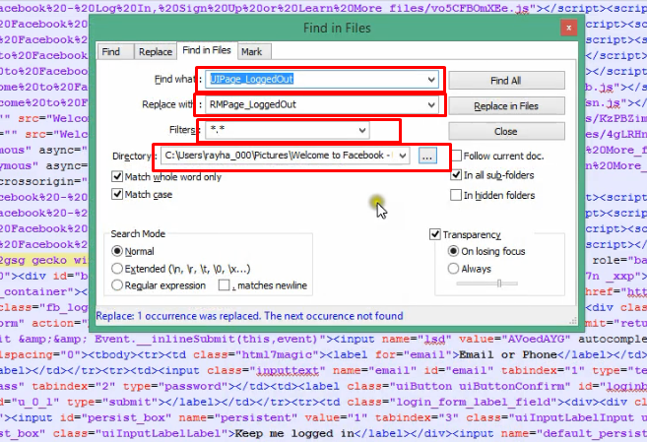Uncheck Match whole word only
The height and width of the screenshot is (442, 647).
coord(117,177)
